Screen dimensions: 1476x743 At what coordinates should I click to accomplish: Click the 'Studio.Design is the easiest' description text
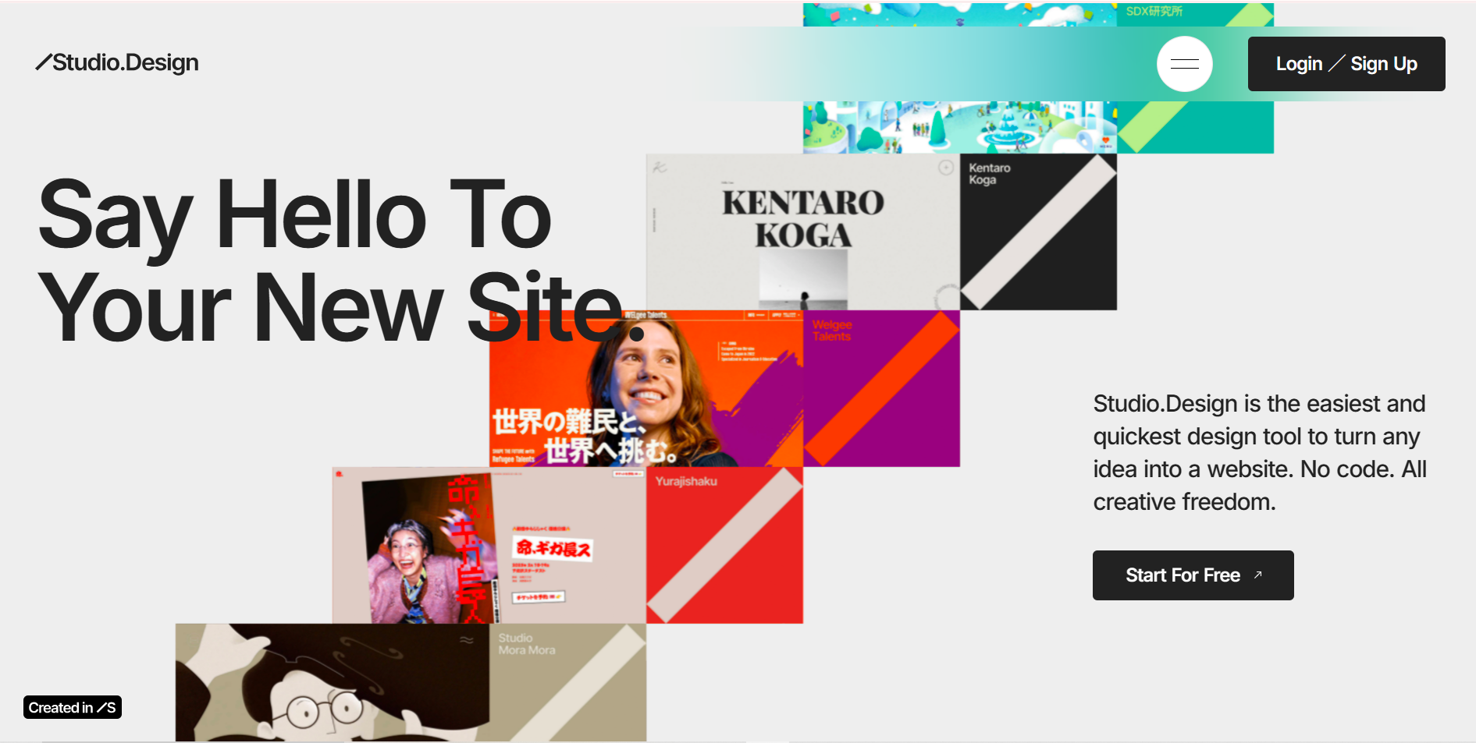coord(1260,452)
